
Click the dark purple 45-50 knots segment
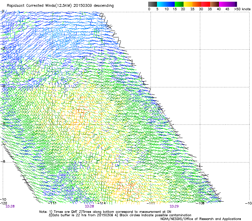232,4
